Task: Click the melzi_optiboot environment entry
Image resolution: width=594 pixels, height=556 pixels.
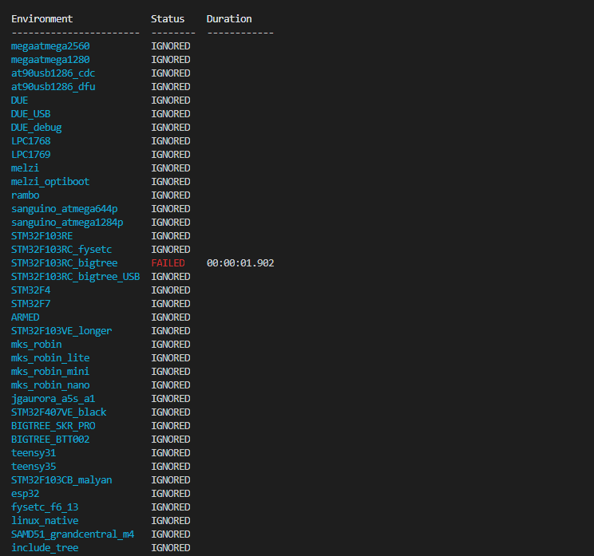Action: coord(50,182)
